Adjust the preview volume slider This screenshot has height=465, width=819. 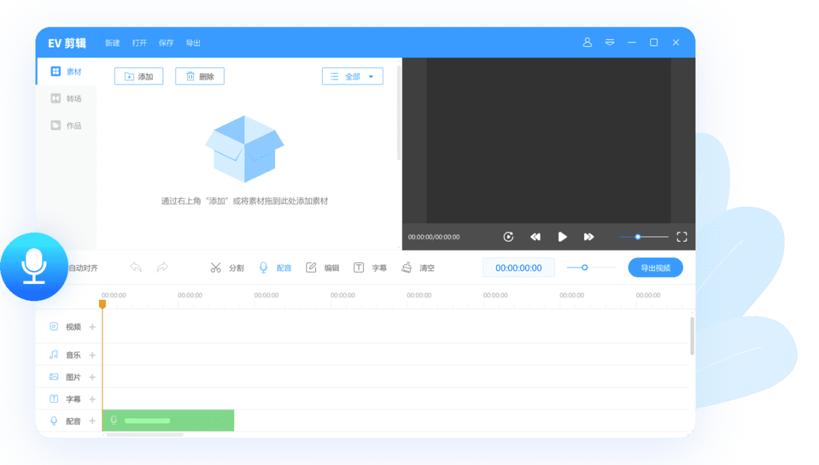pos(638,237)
